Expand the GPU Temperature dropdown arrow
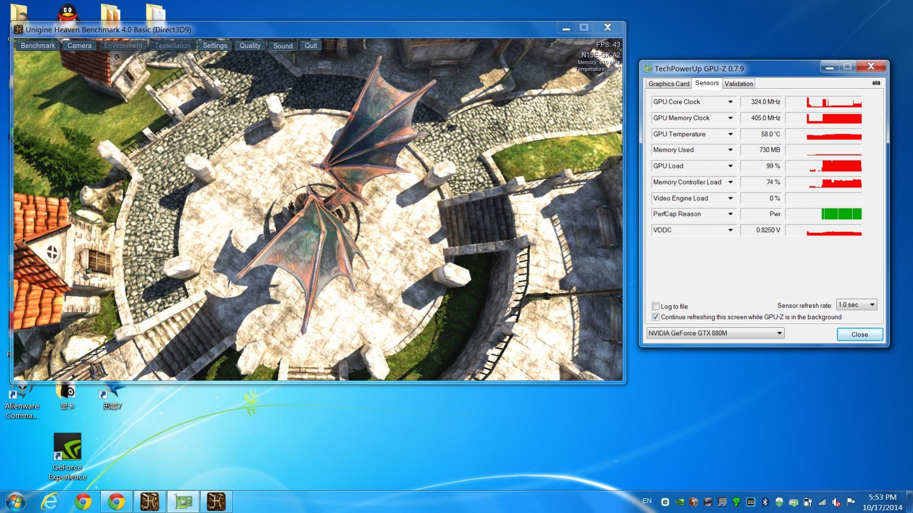The height and width of the screenshot is (513, 913). (x=730, y=134)
